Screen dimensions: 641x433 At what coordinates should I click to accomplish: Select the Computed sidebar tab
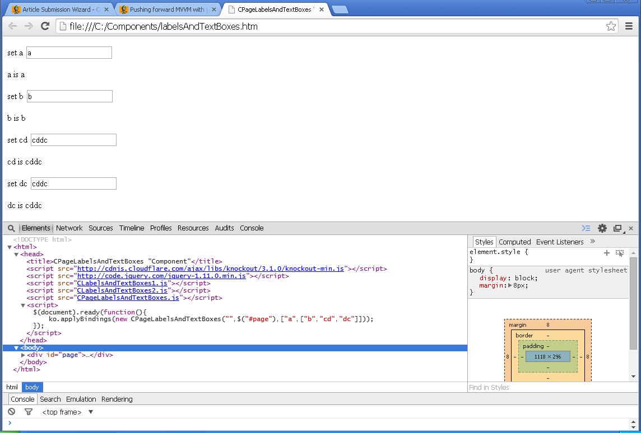[x=515, y=242]
